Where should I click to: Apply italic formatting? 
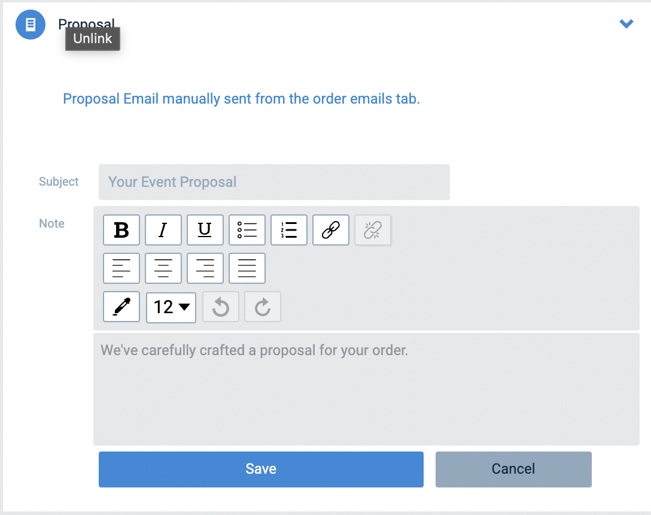pos(163,230)
